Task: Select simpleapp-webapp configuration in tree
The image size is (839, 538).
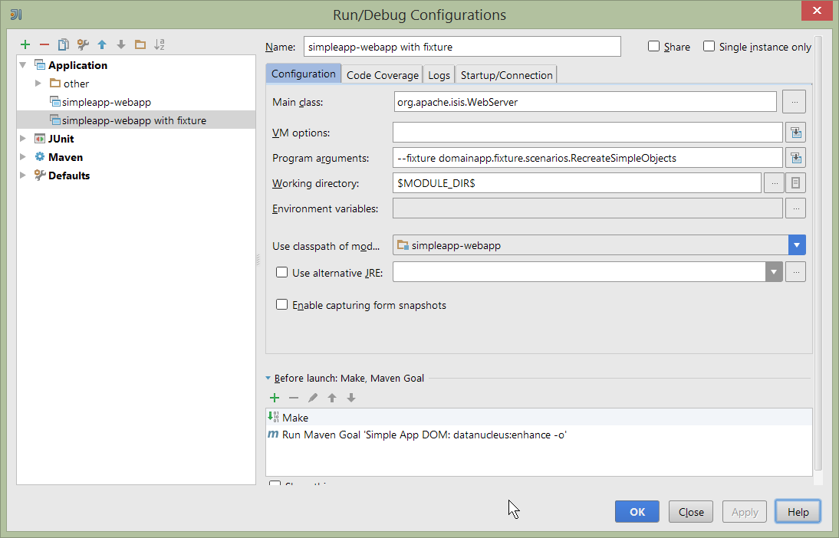Action: [106, 102]
